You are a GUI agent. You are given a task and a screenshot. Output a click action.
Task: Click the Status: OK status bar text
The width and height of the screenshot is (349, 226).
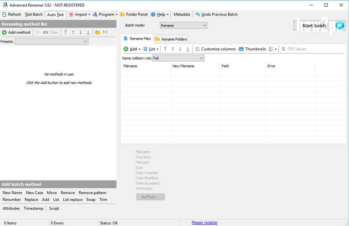109,223
